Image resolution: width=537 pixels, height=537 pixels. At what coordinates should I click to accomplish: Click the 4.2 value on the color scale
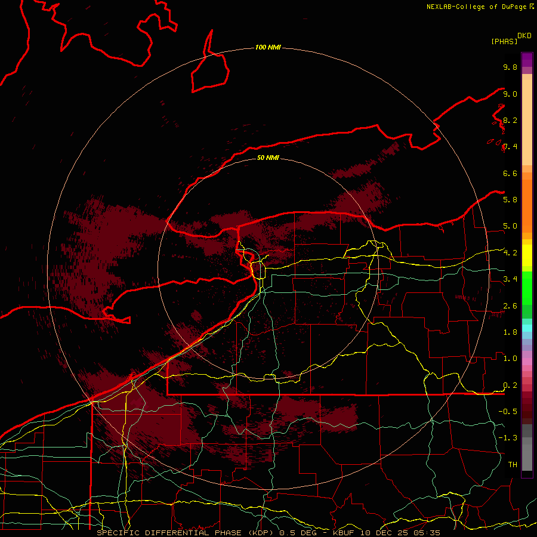510,253
